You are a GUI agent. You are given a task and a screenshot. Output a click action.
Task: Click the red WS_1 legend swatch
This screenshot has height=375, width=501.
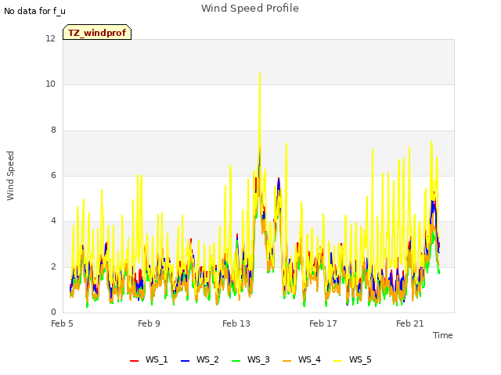pos(134,361)
